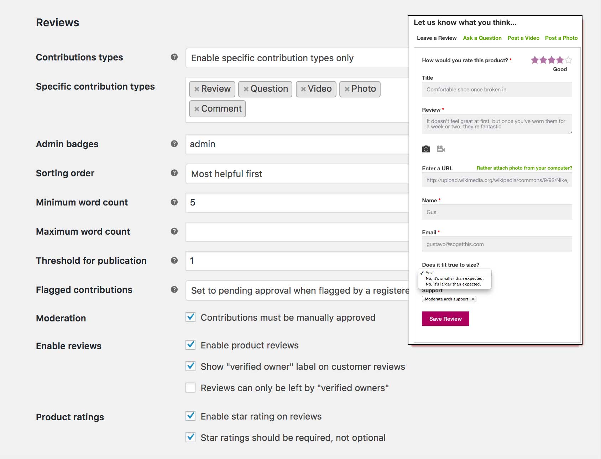
Task: Set rating by clicking the fifth star
Action: [569, 60]
